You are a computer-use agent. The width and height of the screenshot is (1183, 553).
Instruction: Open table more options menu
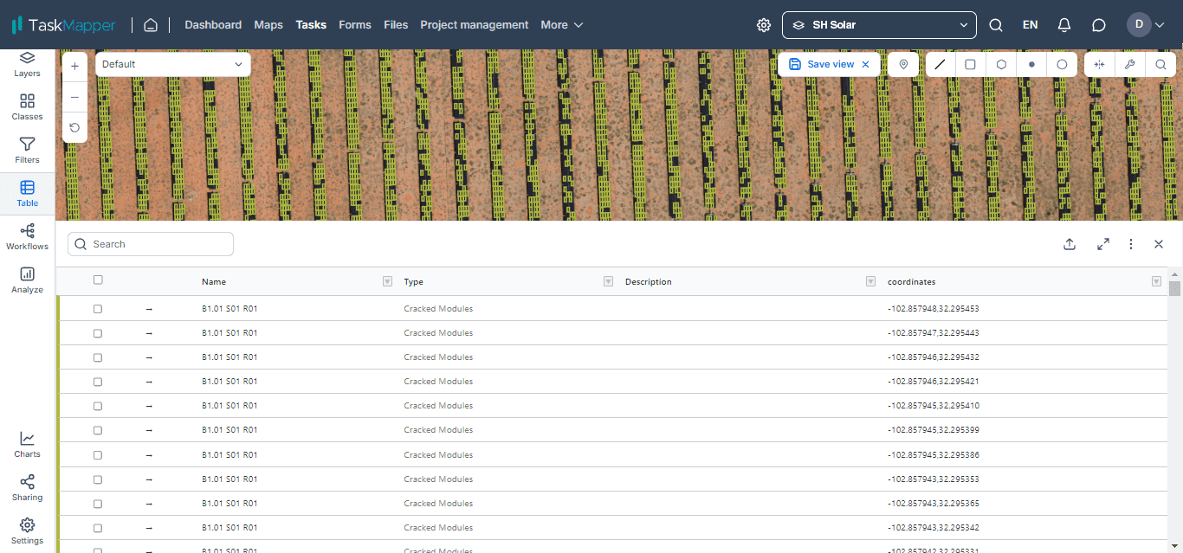pos(1131,244)
